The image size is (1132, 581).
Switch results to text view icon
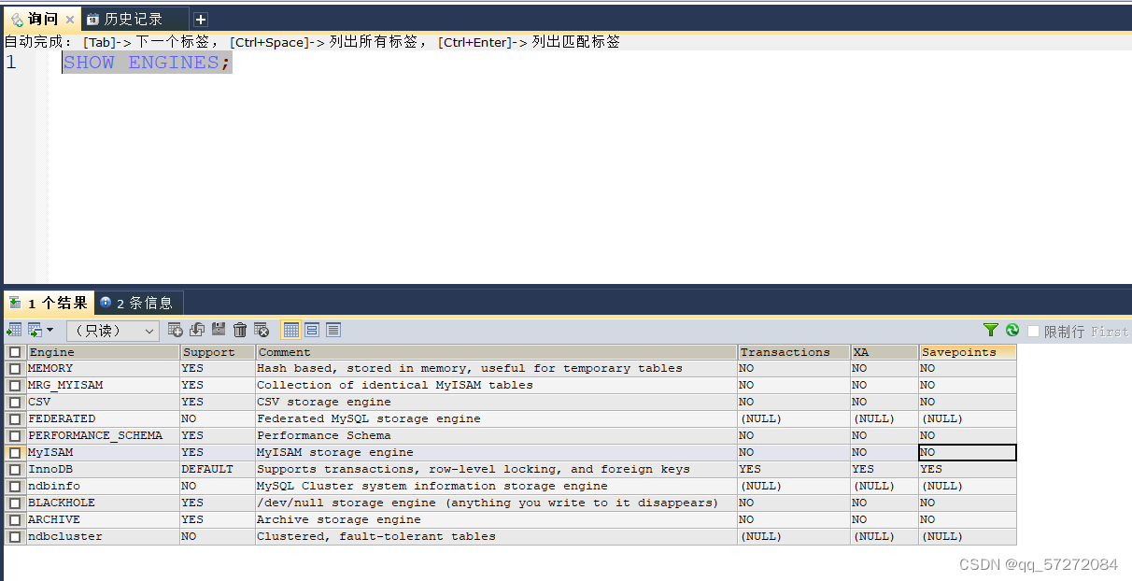click(x=333, y=330)
